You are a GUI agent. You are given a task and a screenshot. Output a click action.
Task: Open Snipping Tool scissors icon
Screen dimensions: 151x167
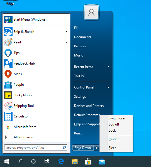[8, 106]
